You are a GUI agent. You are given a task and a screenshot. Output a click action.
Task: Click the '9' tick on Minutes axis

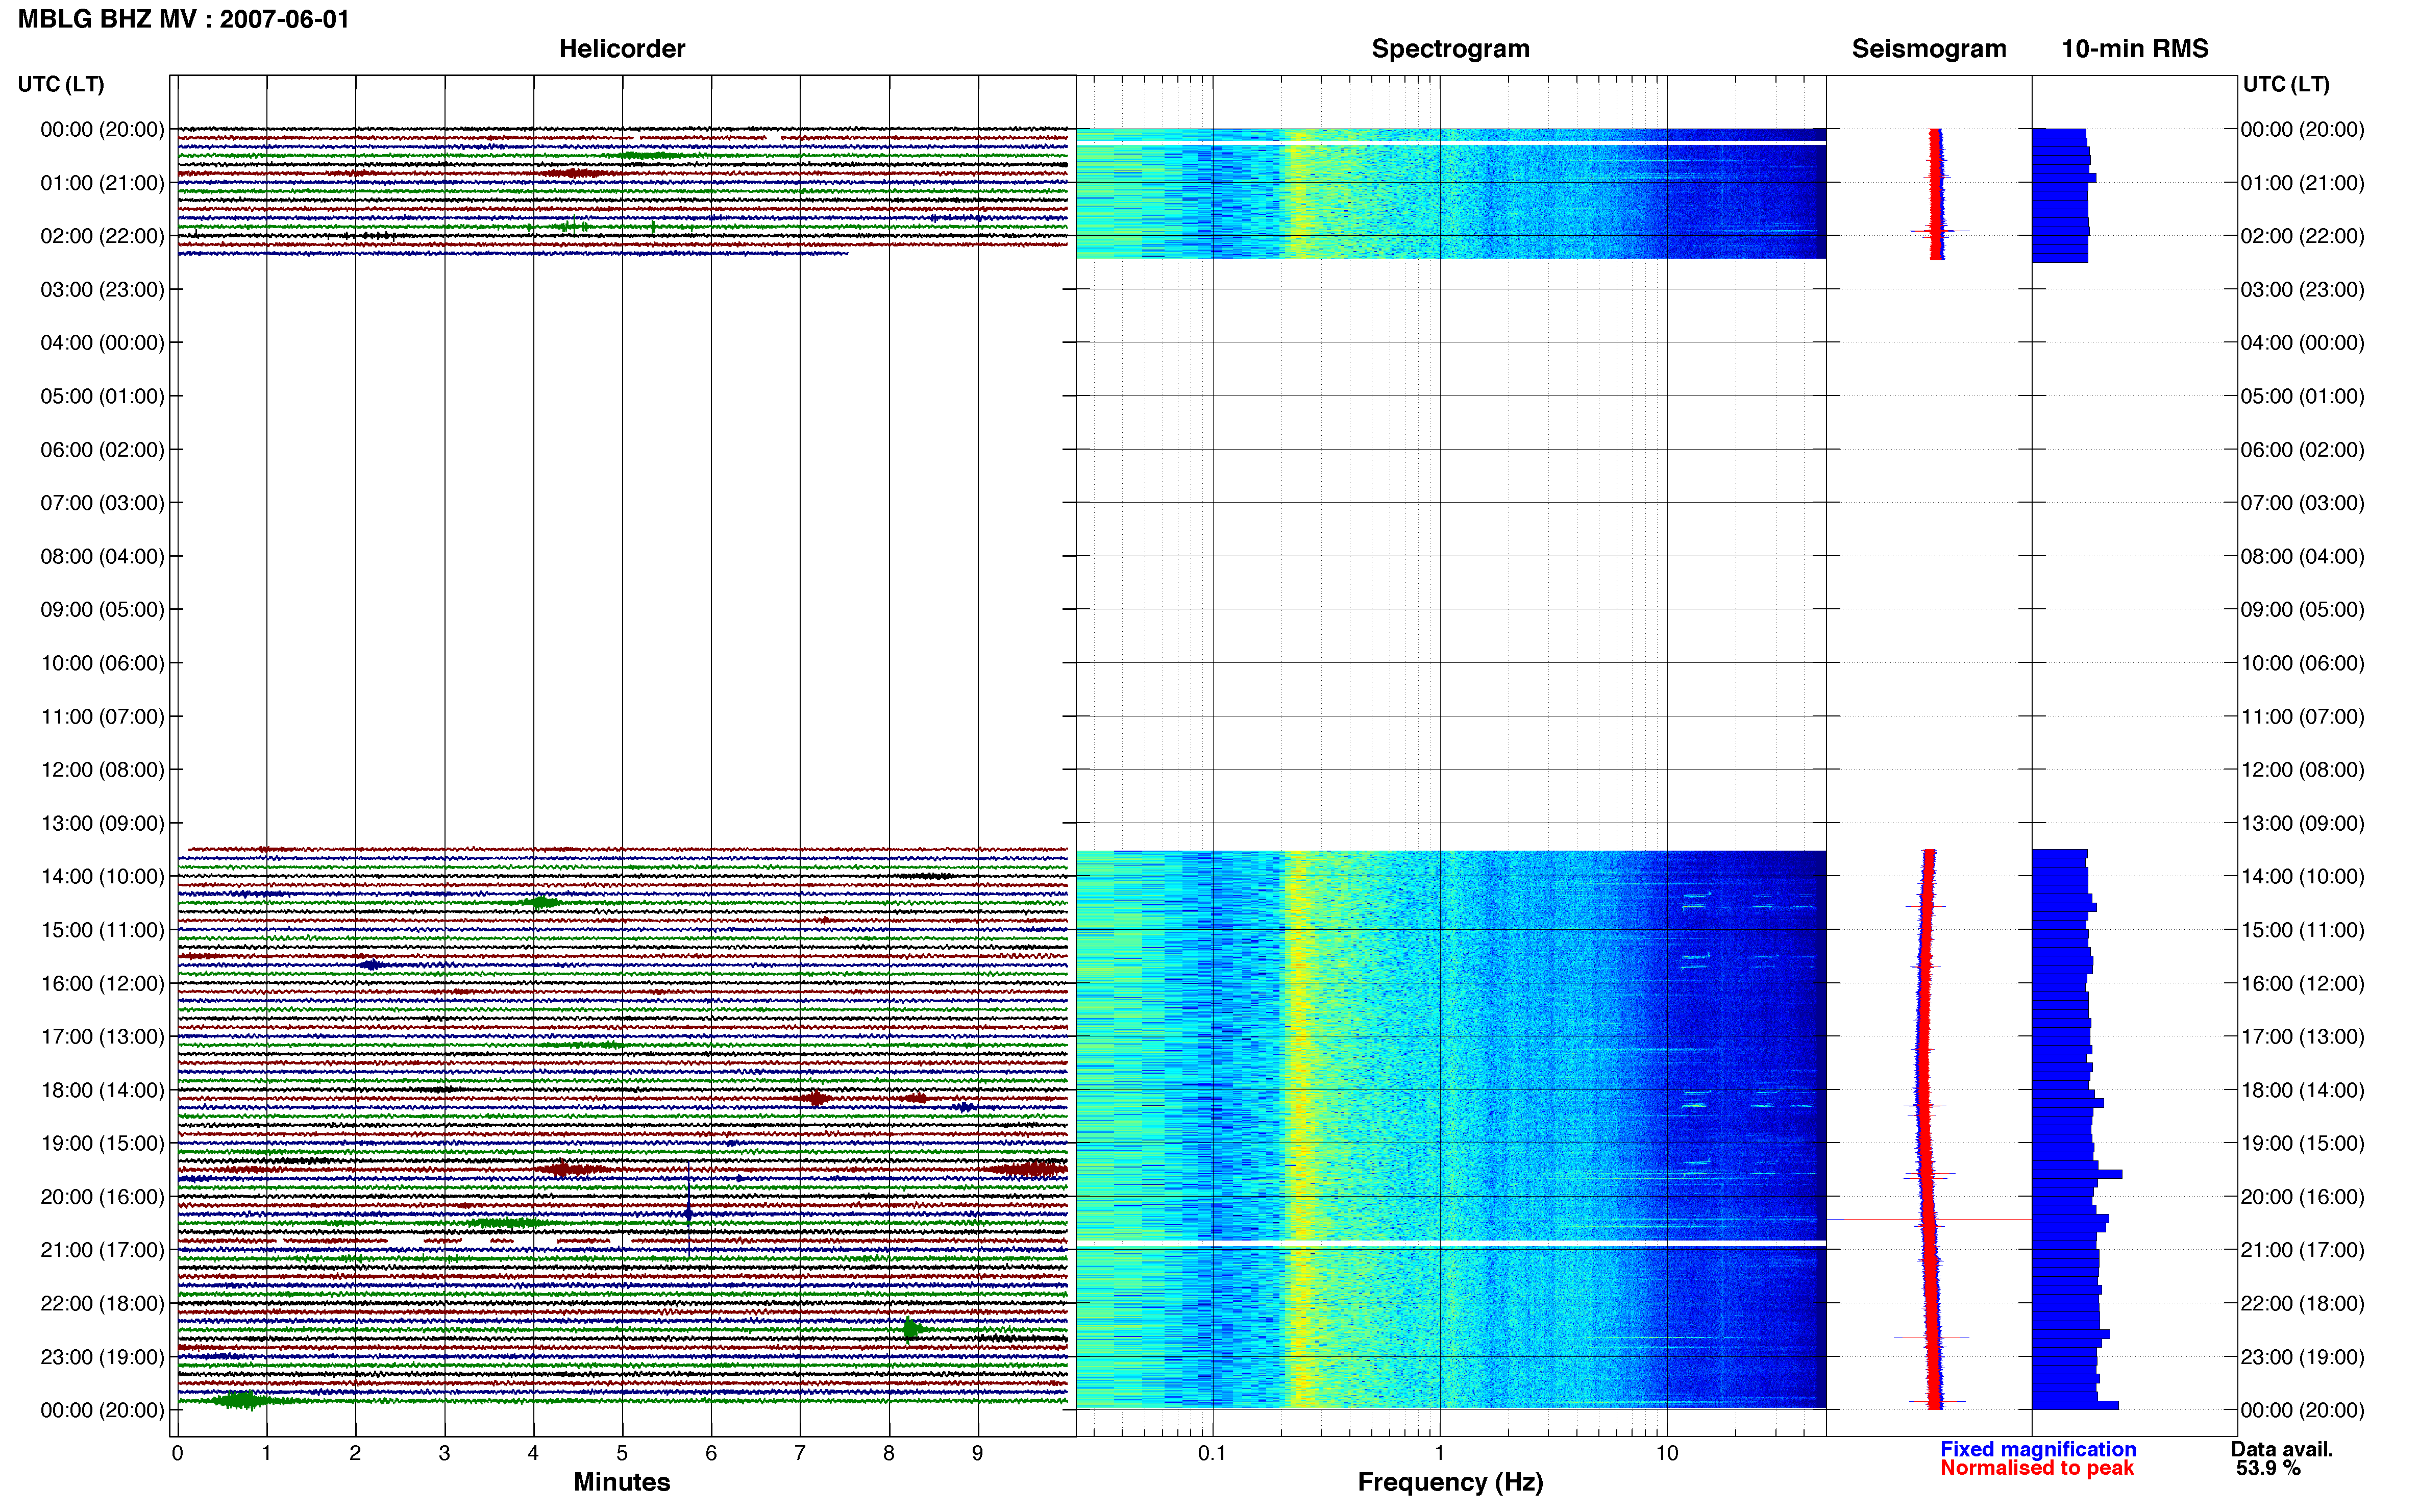point(978,1453)
